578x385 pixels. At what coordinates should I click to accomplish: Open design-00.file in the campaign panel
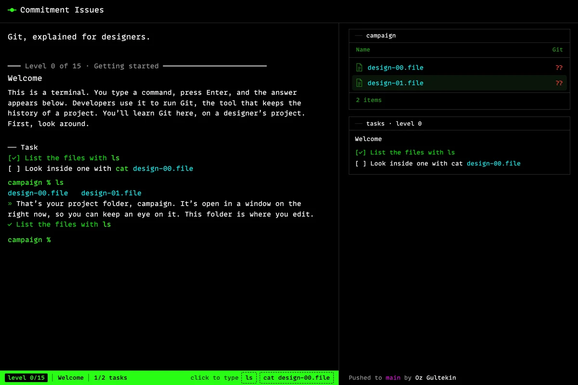(395, 67)
